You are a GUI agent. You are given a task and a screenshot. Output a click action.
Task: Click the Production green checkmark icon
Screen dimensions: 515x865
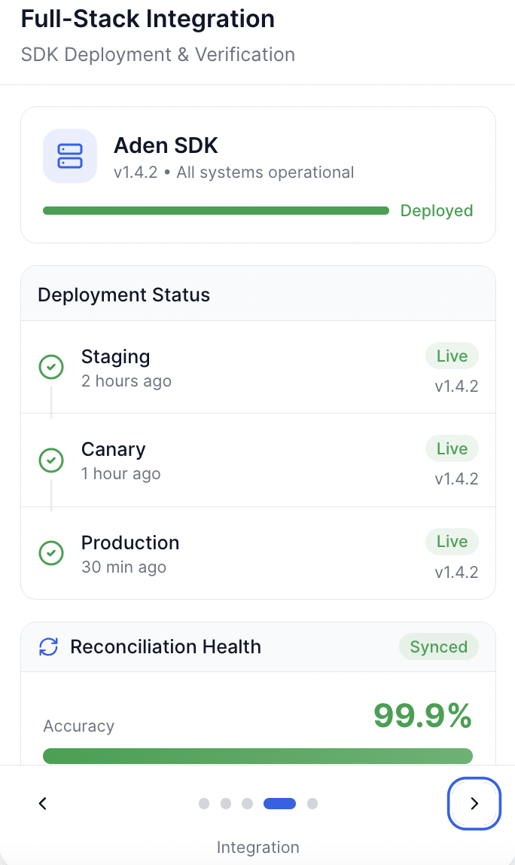(50, 553)
